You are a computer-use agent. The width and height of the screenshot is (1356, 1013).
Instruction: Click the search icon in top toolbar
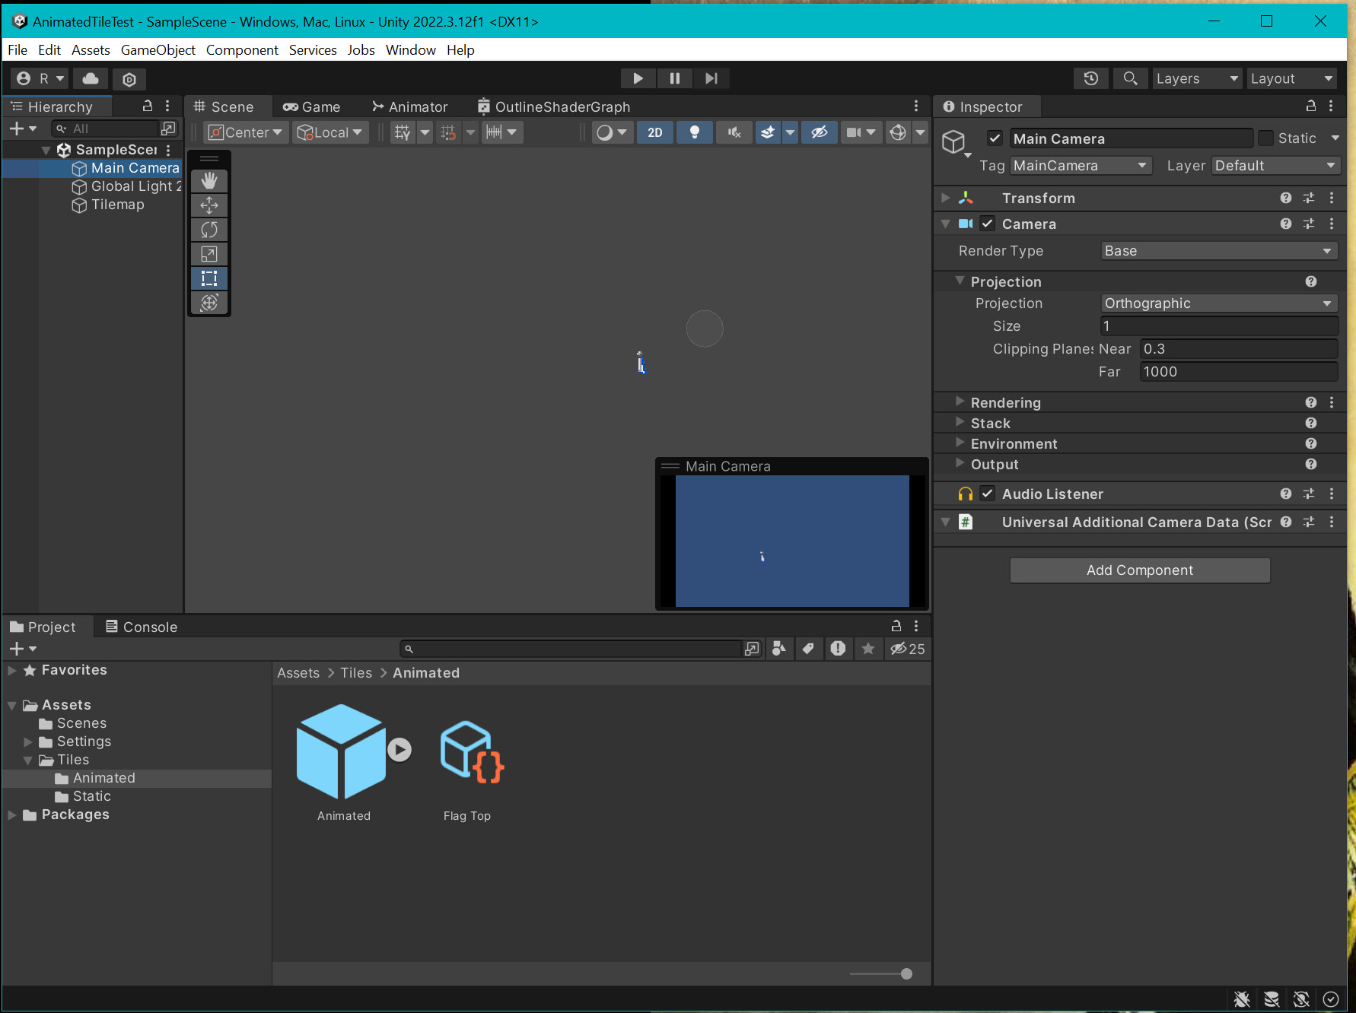(x=1130, y=78)
